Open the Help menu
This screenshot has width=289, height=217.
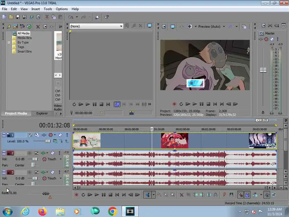(x=75, y=9)
